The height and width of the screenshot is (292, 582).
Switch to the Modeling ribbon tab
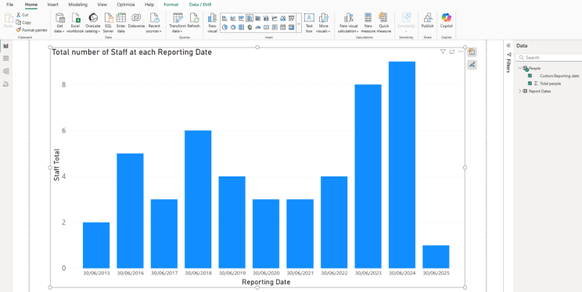tap(78, 5)
